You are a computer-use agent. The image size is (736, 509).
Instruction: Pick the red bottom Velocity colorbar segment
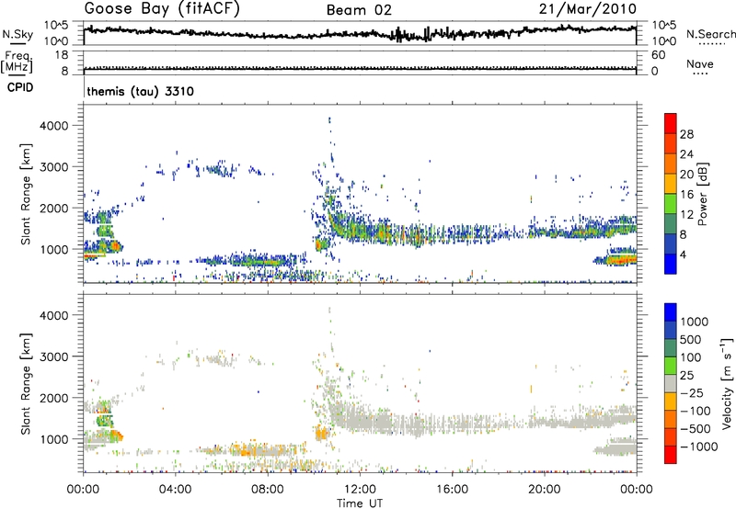tap(671, 455)
